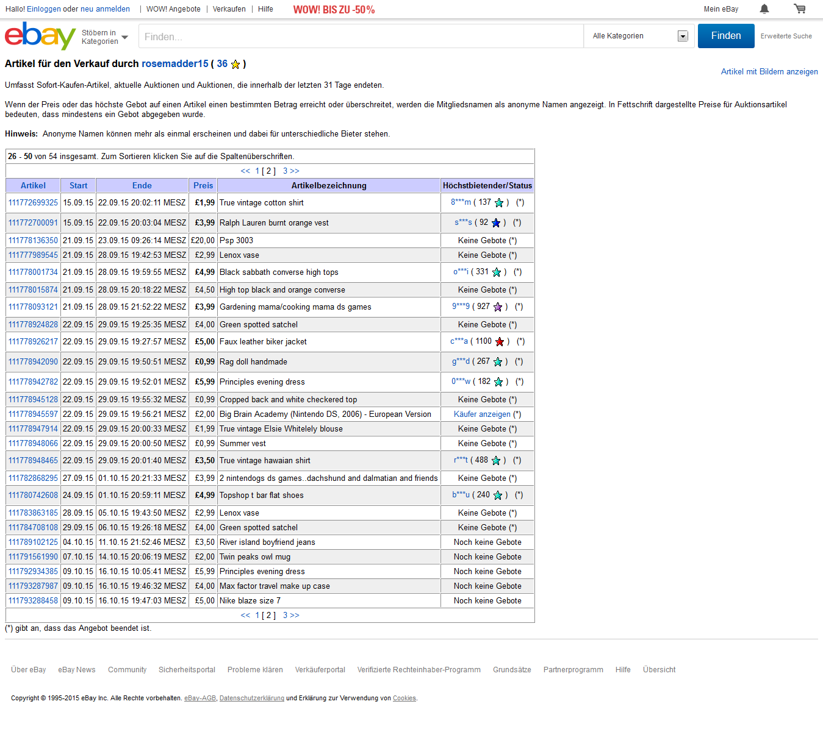Open Verifizierte Rechteinhaber-Programm footer link
This screenshot has width=823, height=732.
(419, 670)
